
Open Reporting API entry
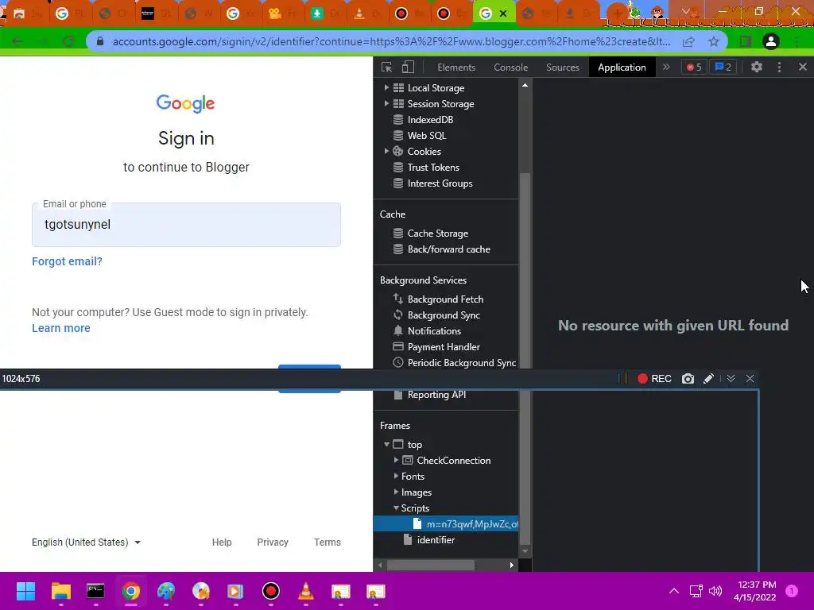pos(436,395)
